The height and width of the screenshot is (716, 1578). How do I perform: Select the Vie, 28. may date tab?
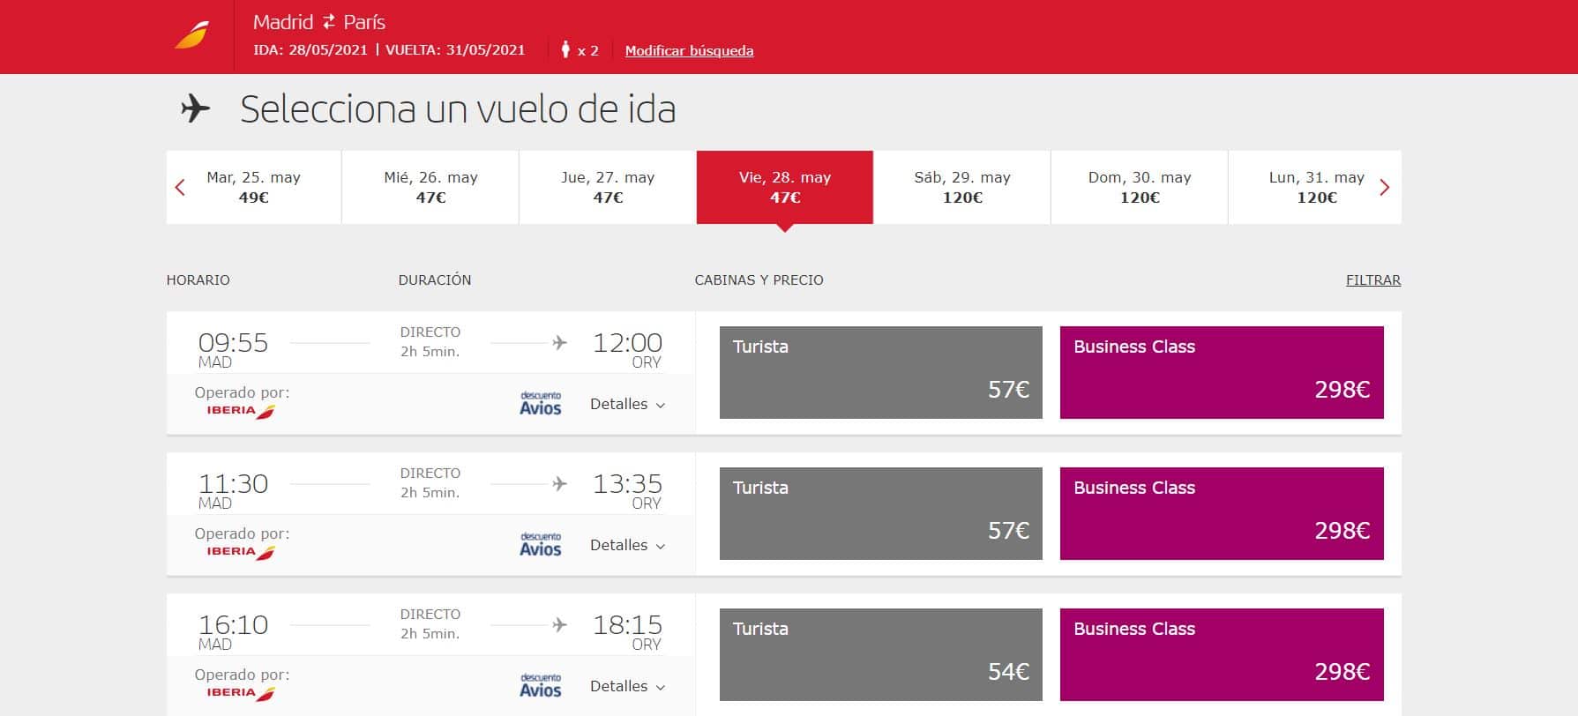coord(785,187)
